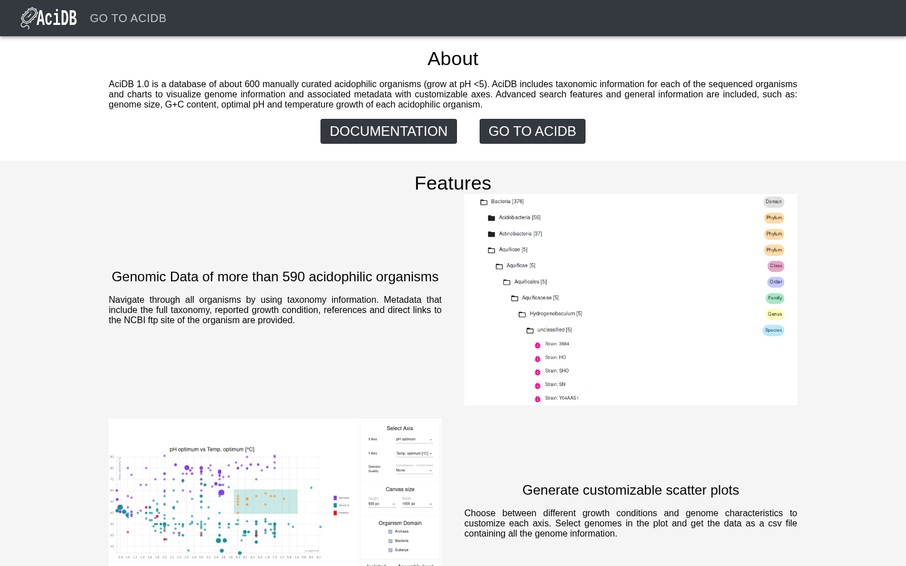Click the folder icon beside Aquificales [5]
This screenshot has width=906, height=566.
point(507,282)
